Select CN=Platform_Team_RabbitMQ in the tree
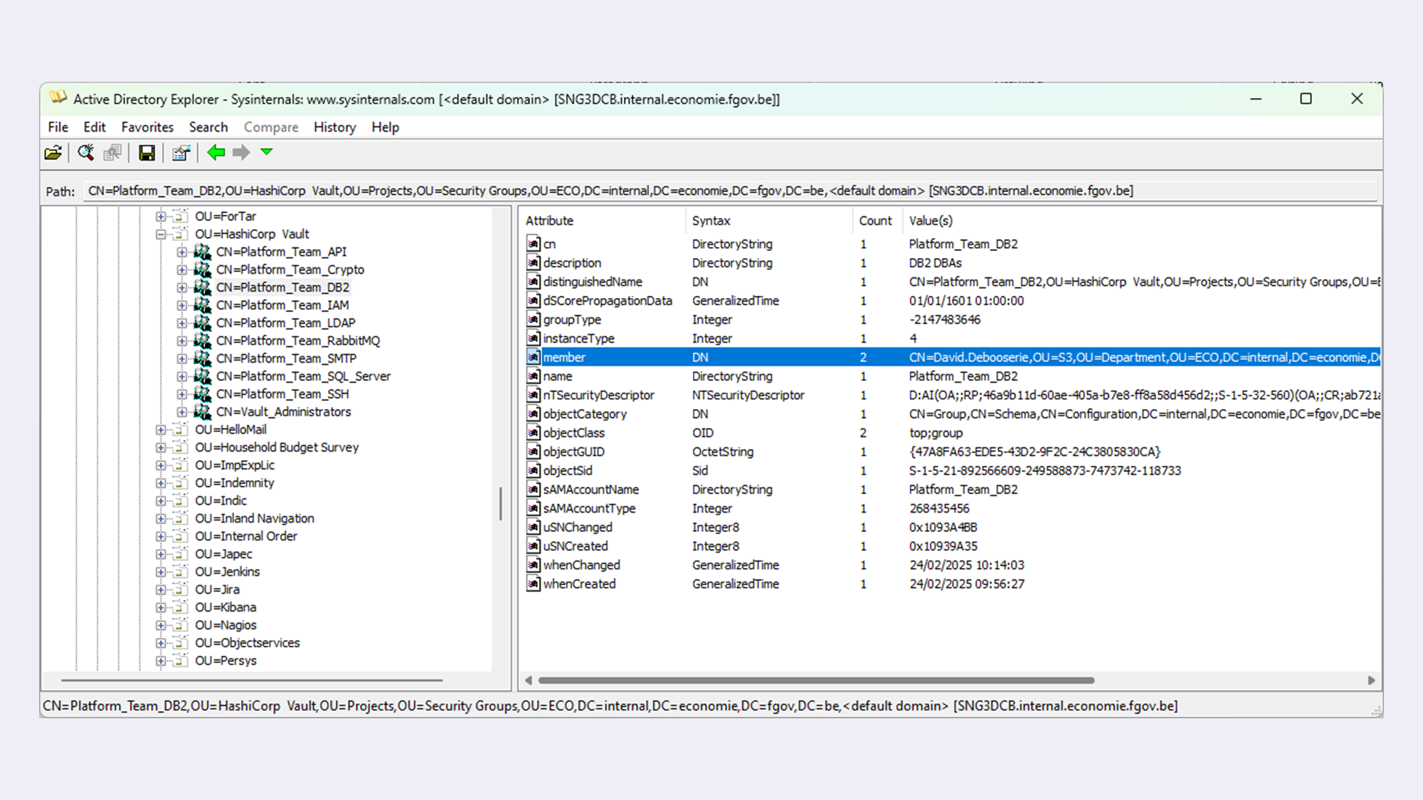 (x=297, y=341)
